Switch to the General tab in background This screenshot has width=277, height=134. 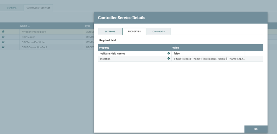pyautogui.click(x=12, y=8)
